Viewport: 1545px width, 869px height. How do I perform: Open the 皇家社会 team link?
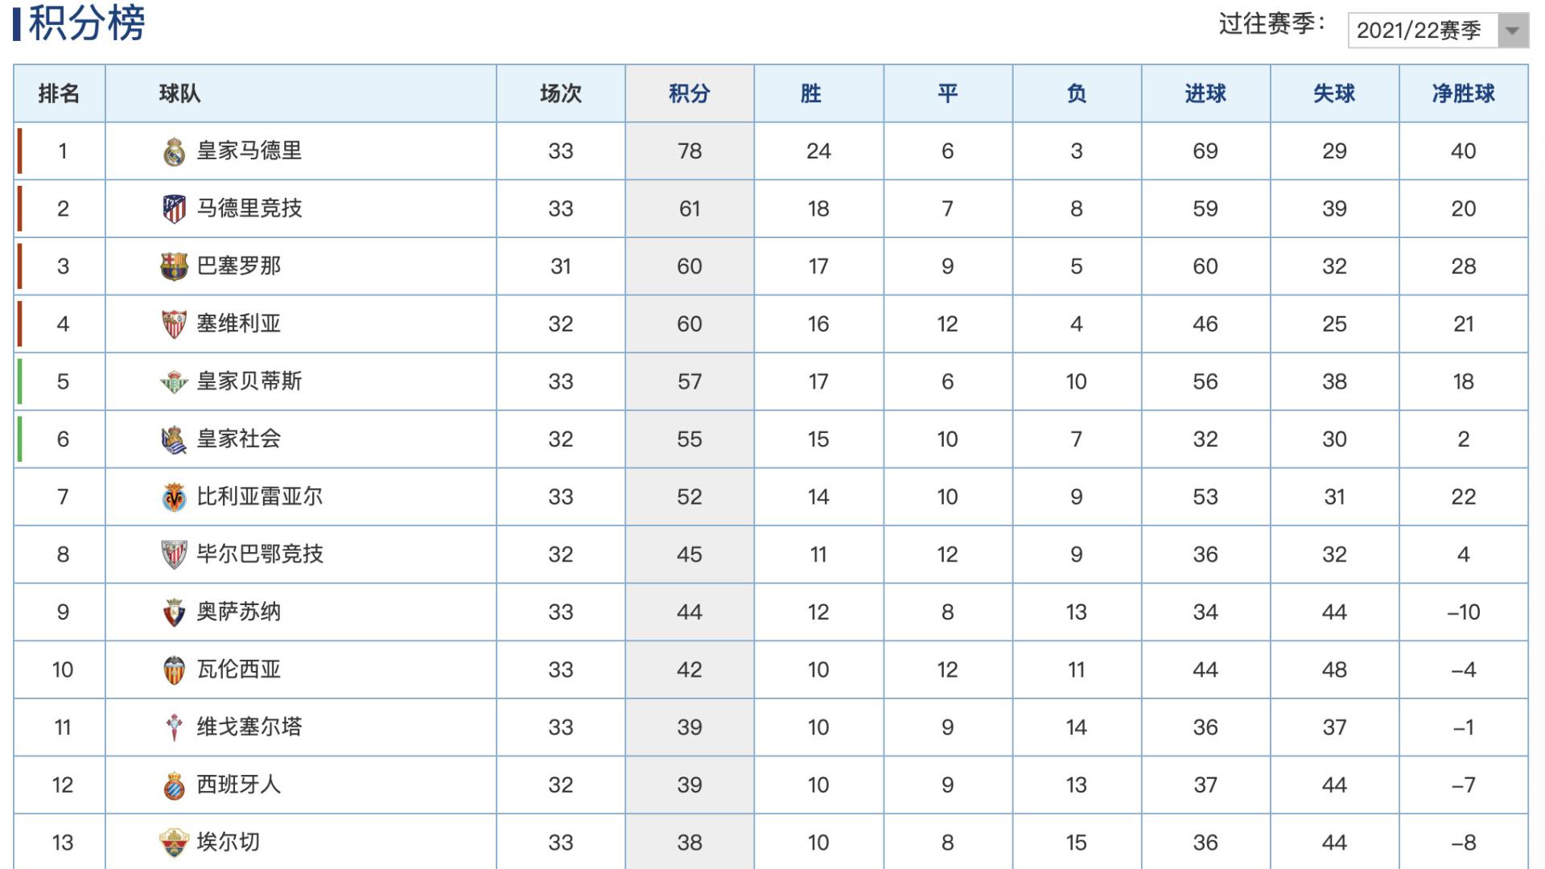tap(239, 439)
